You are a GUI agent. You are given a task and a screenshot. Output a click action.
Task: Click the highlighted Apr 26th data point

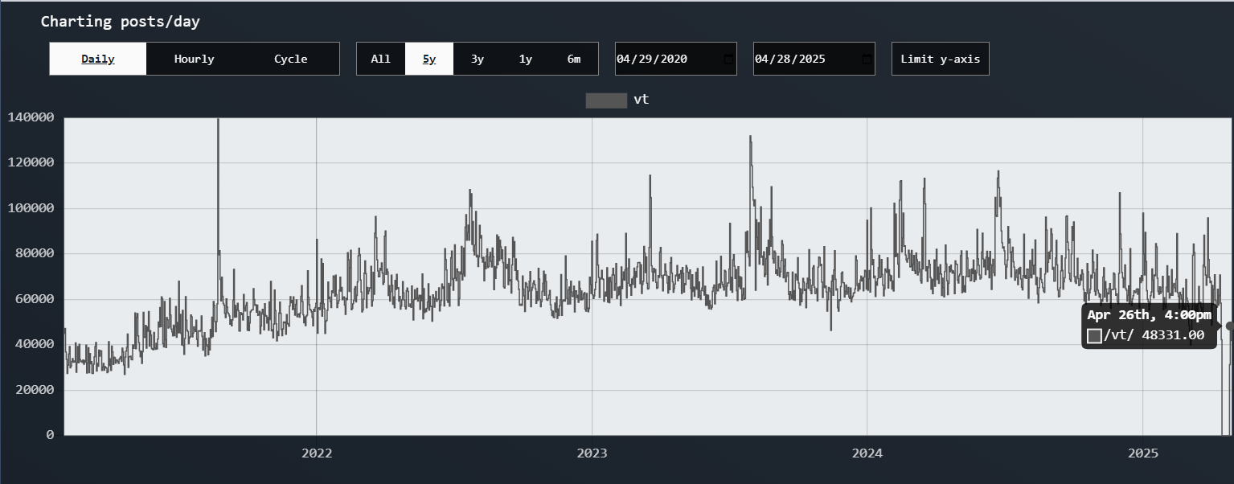pos(1229,326)
